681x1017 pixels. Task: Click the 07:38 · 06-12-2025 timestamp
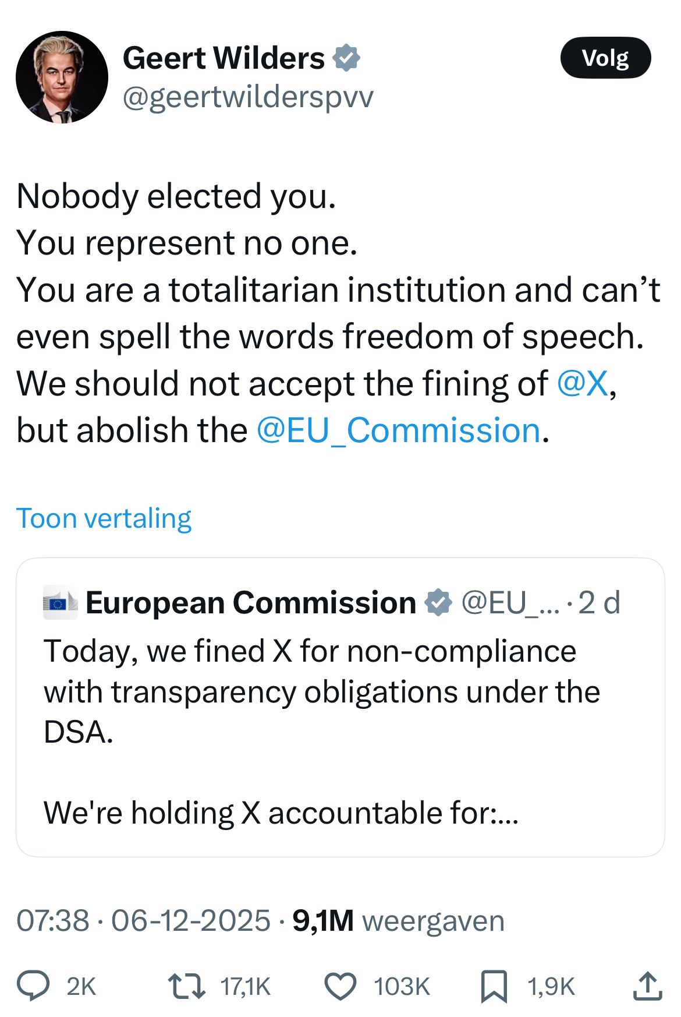(x=143, y=920)
